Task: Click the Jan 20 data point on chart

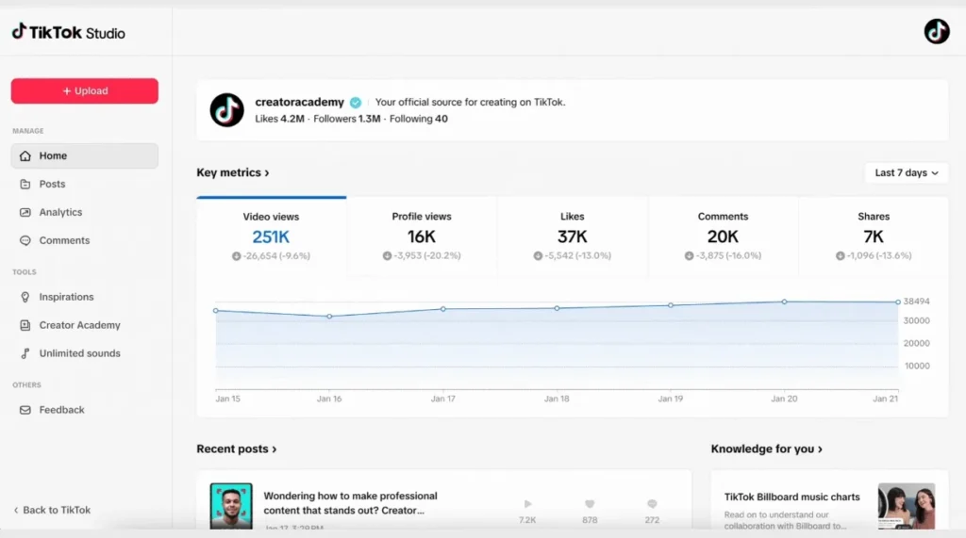Action: point(784,302)
